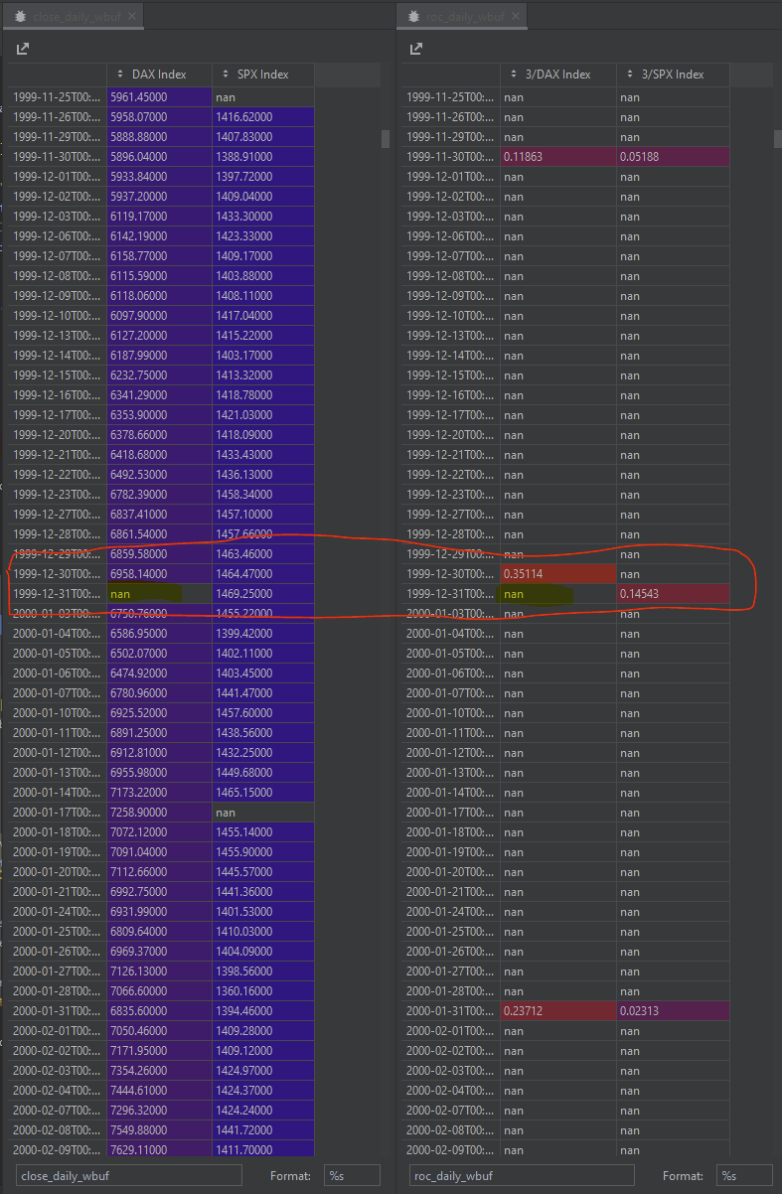Select the SPX nan cell in 1999-11-25 row, left table
782x1194 pixels.
tap(263, 97)
